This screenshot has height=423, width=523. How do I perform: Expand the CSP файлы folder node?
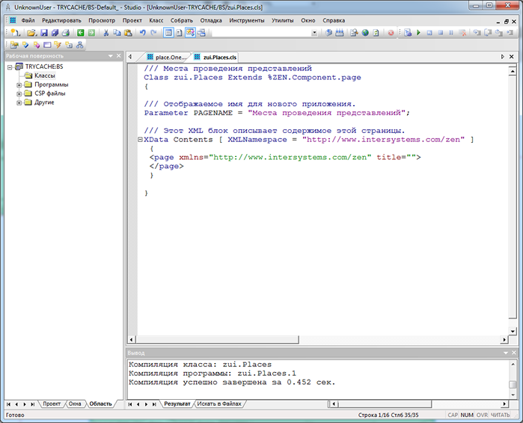[19, 94]
